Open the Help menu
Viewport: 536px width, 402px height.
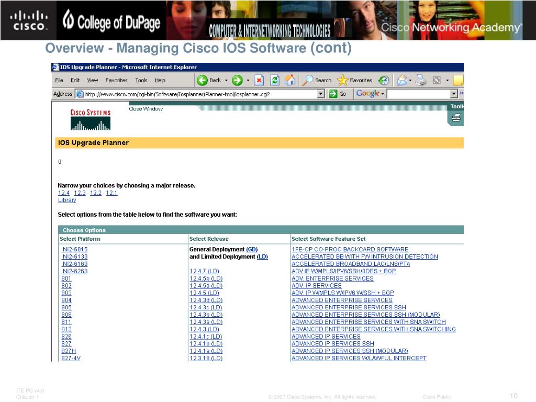[x=160, y=80]
